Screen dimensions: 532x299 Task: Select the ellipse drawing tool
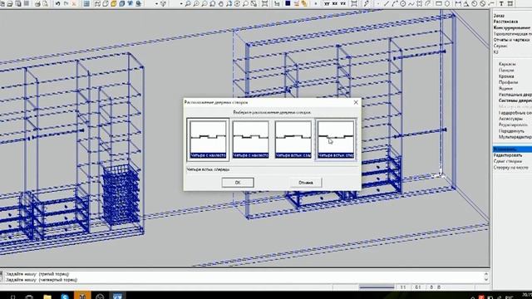pyautogui.click(x=447, y=3)
